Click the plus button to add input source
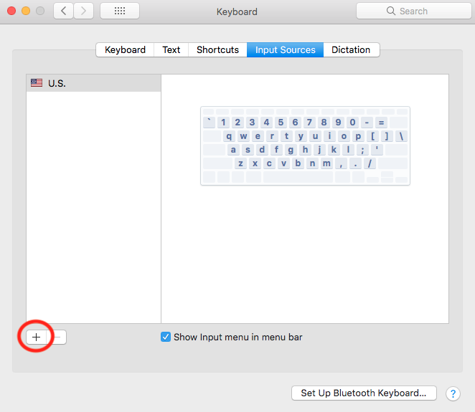The height and width of the screenshot is (412, 475). pyautogui.click(x=36, y=337)
